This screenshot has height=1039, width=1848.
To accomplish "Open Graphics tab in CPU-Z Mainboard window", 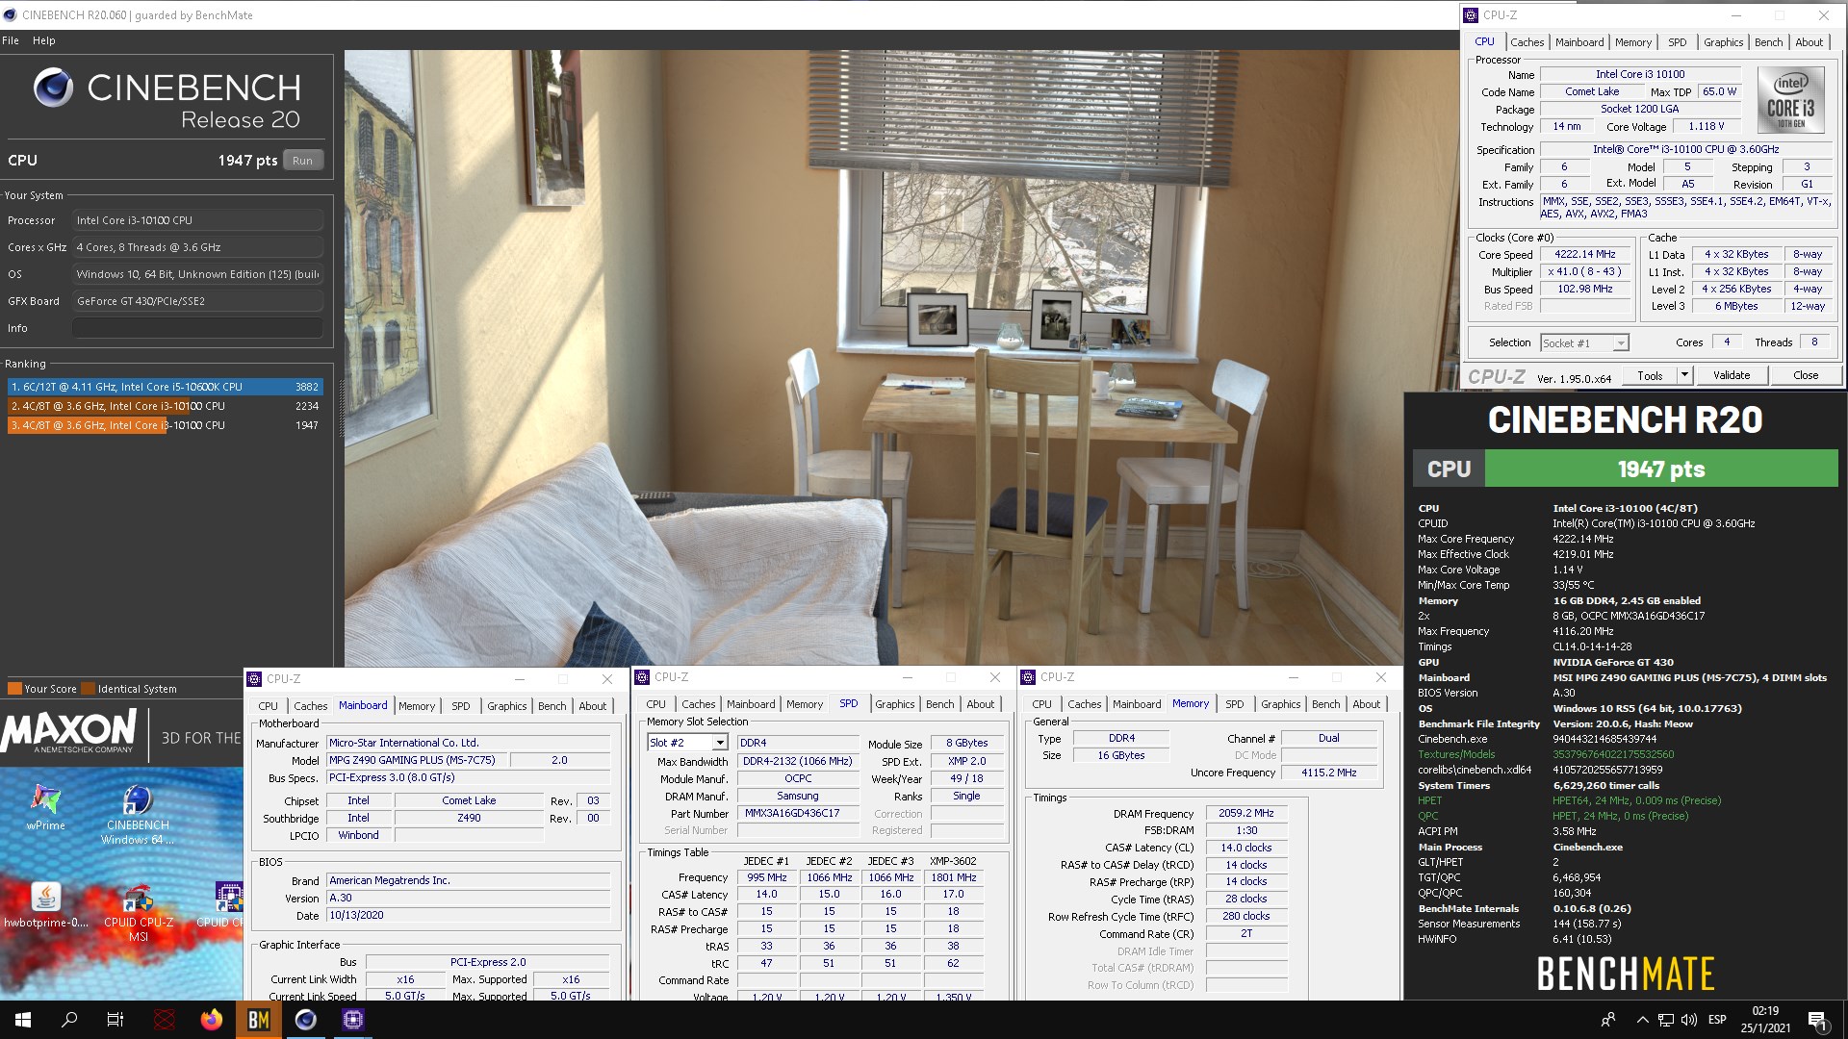I will [506, 706].
